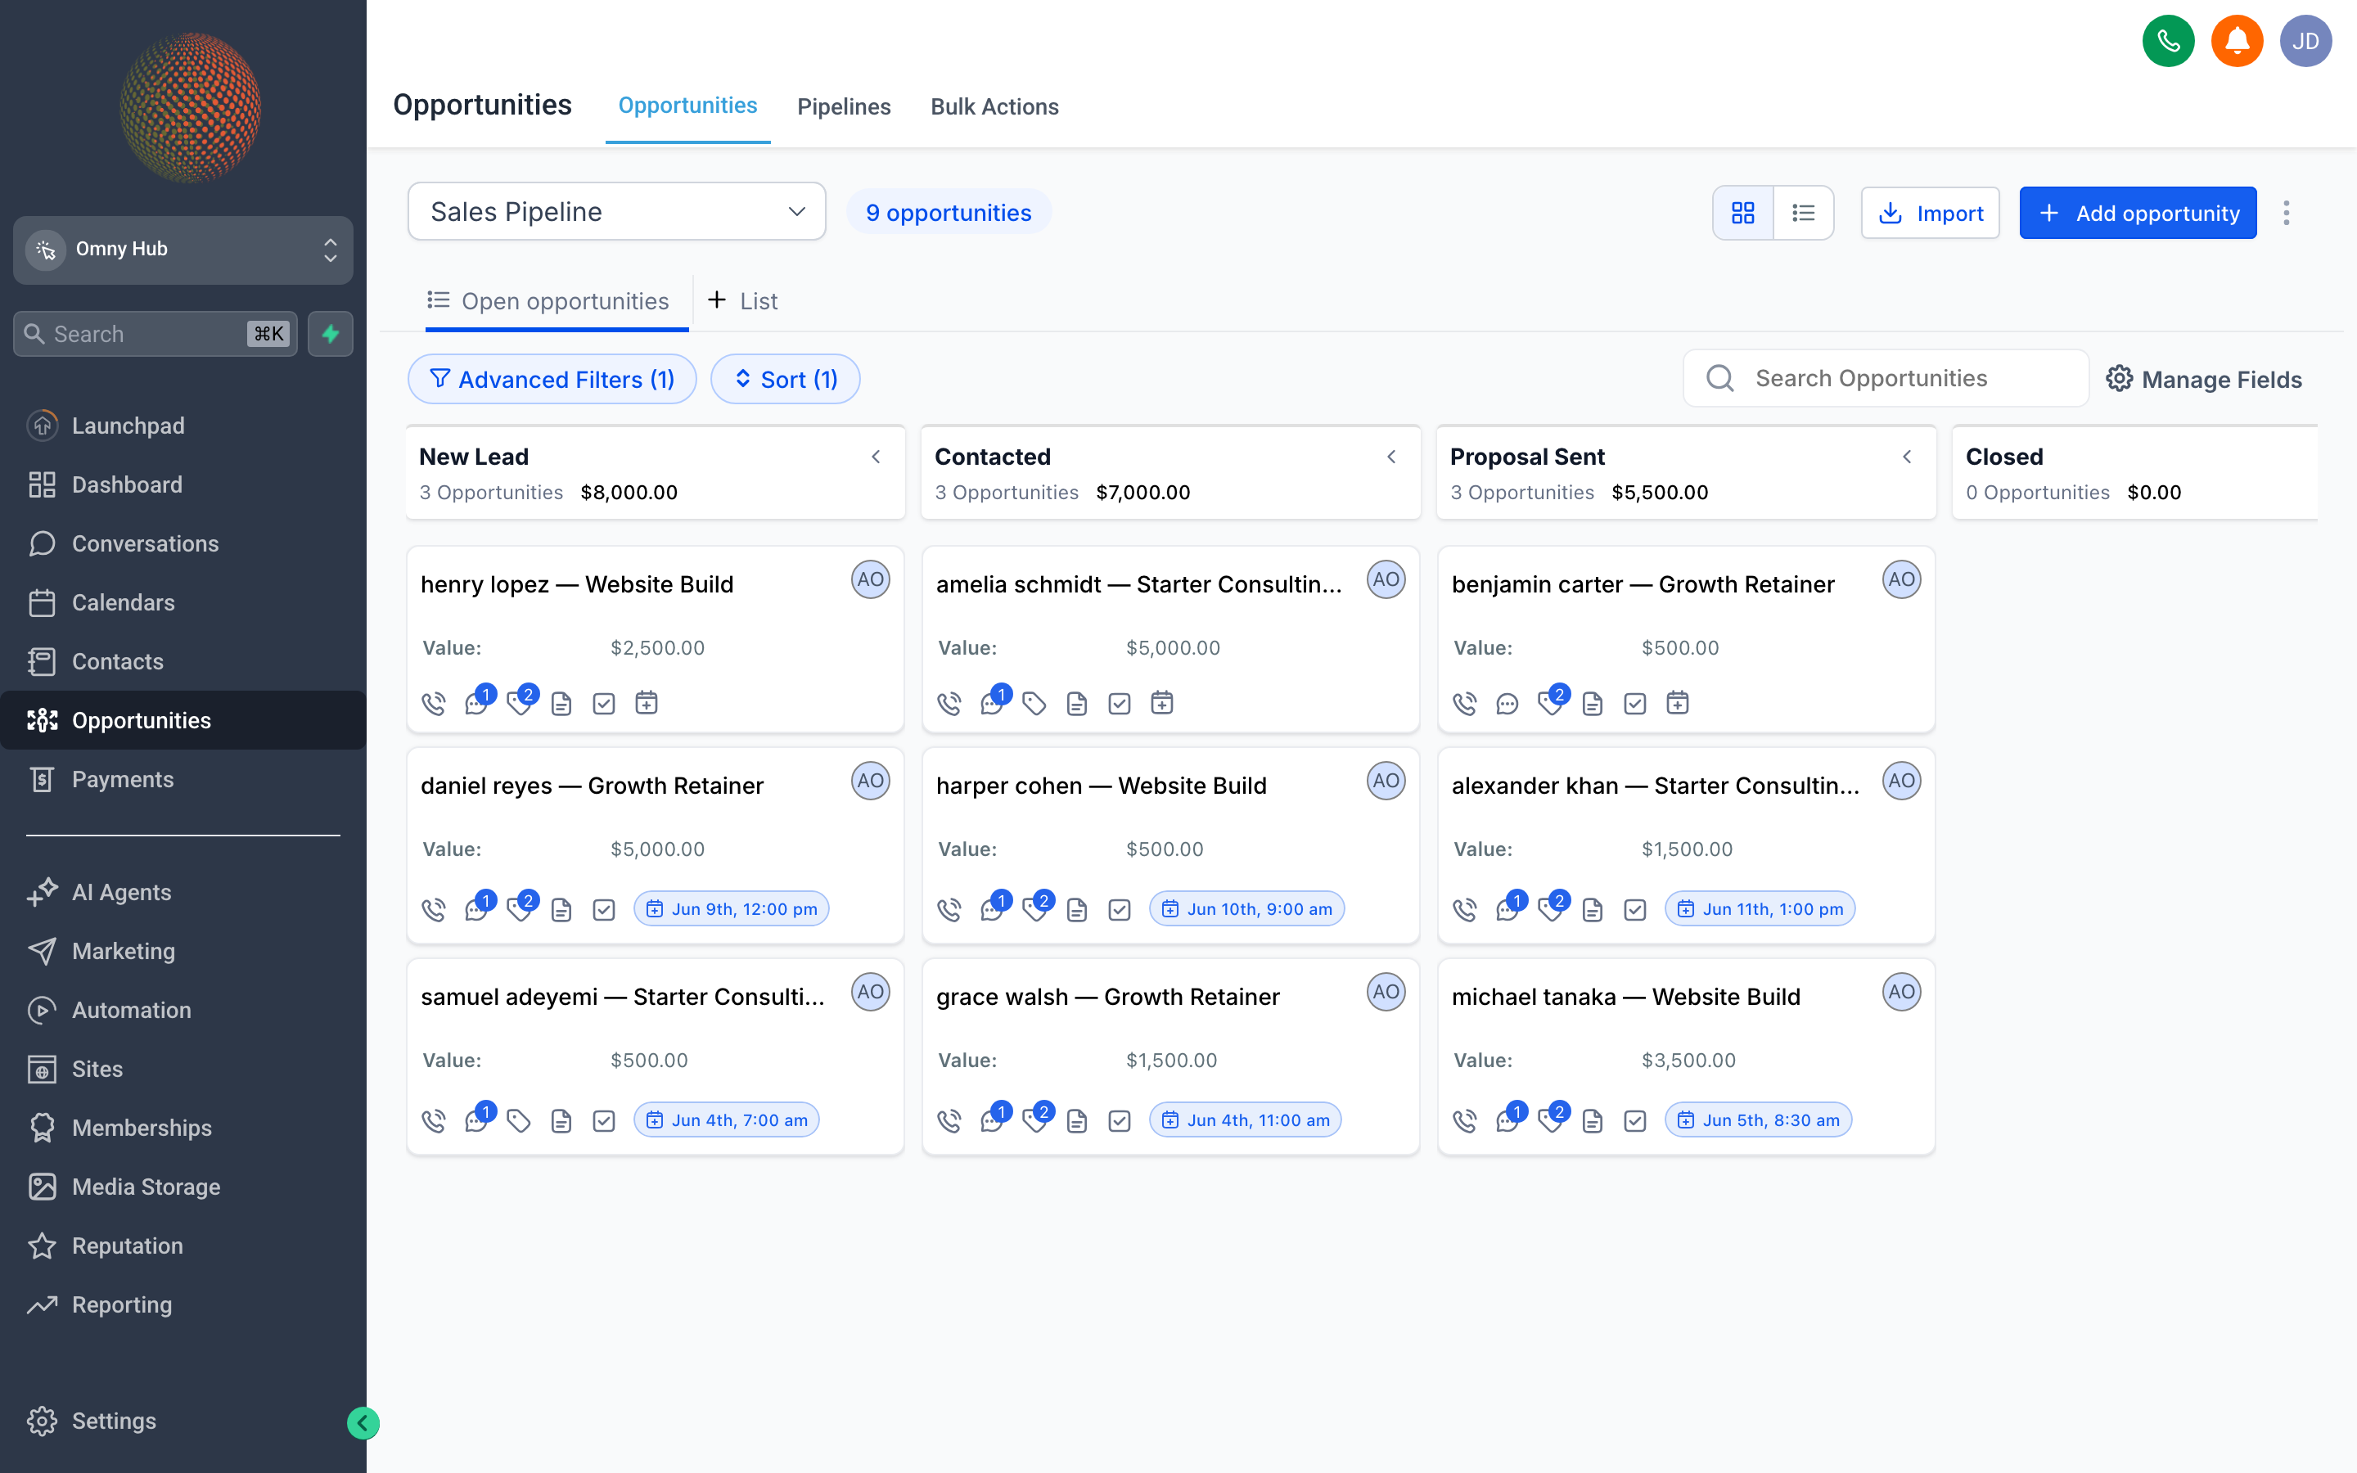
Task: Open the more options kebab menu
Action: click(2286, 214)
